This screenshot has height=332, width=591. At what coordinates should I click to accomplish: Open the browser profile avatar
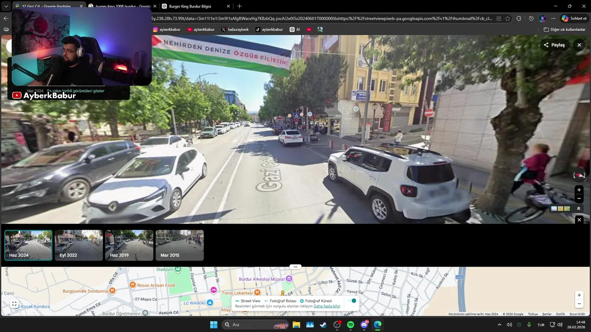tap(542, 18)
